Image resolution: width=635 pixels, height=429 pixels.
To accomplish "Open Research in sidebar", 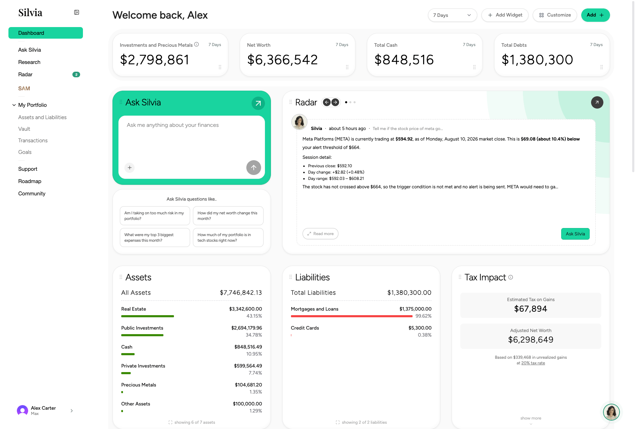I will pos(29,62).
